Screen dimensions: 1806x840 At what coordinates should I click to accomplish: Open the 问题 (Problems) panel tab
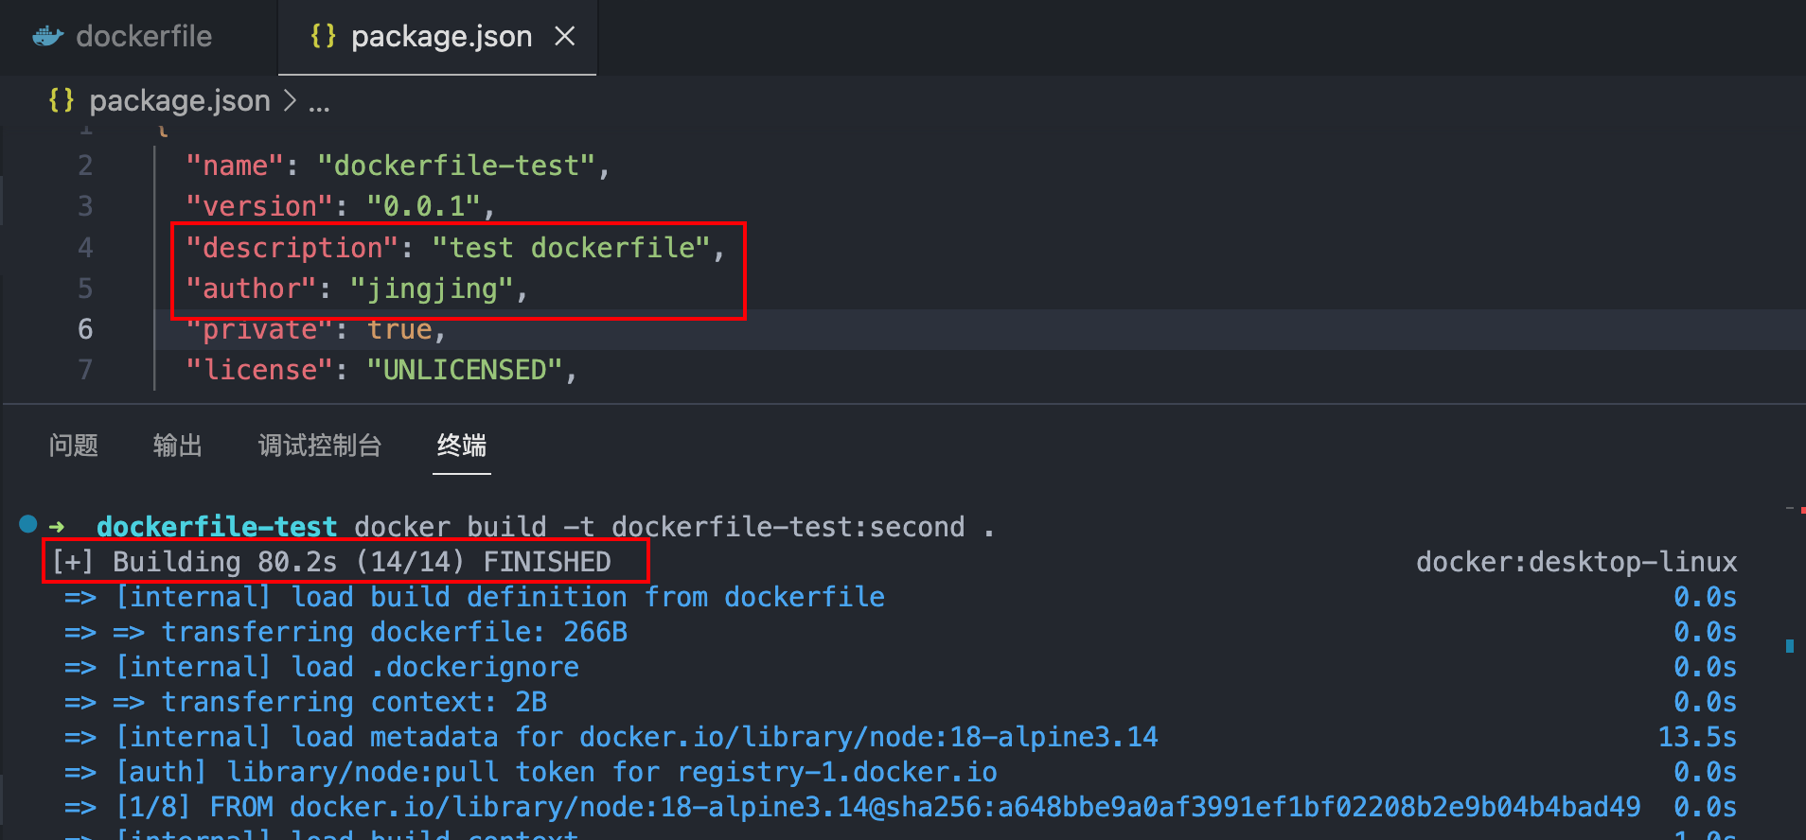(x=74, y=445)
